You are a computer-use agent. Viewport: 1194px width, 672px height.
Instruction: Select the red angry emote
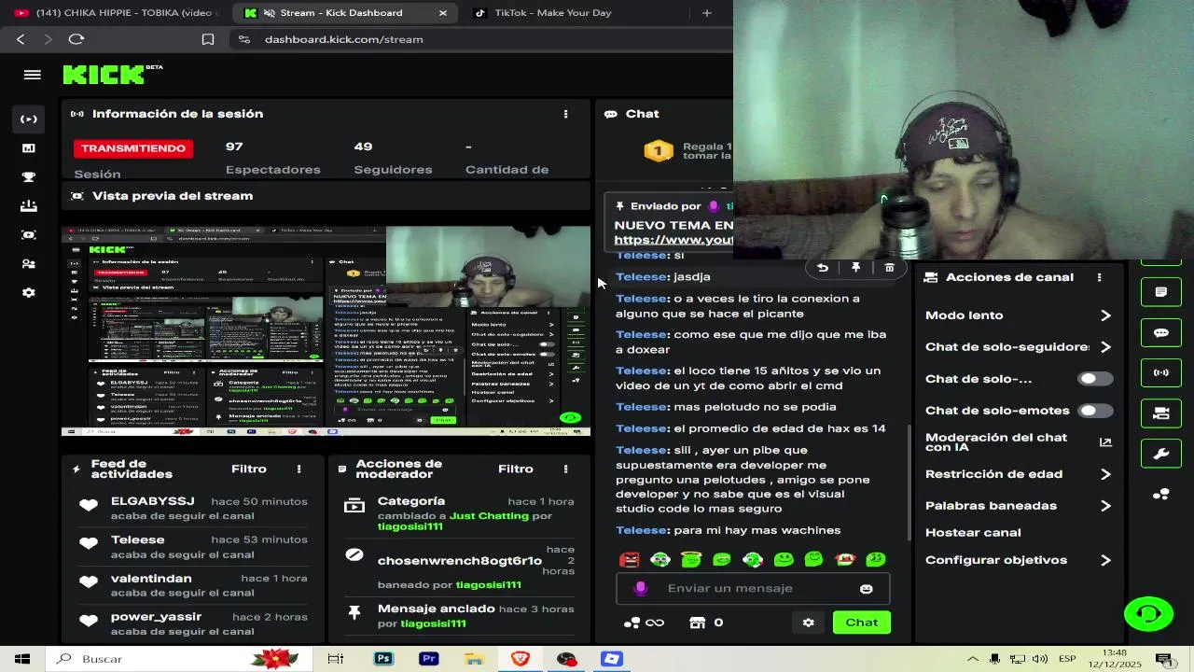630,559
